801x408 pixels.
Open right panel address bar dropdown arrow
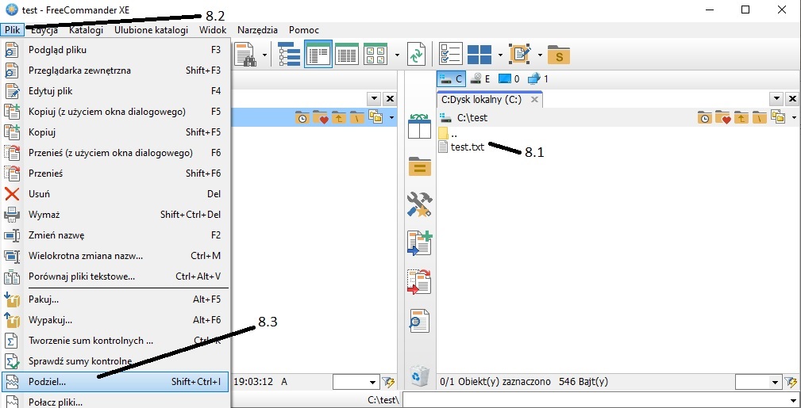(795, 118)
